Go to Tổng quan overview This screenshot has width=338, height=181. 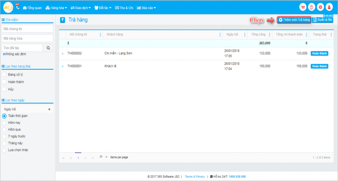pyautogui.click(x=32, y=8)
